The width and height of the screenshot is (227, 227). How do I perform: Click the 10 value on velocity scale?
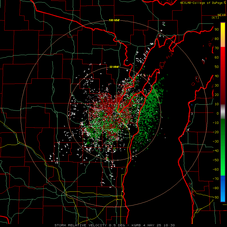click(x=217, y=104)
